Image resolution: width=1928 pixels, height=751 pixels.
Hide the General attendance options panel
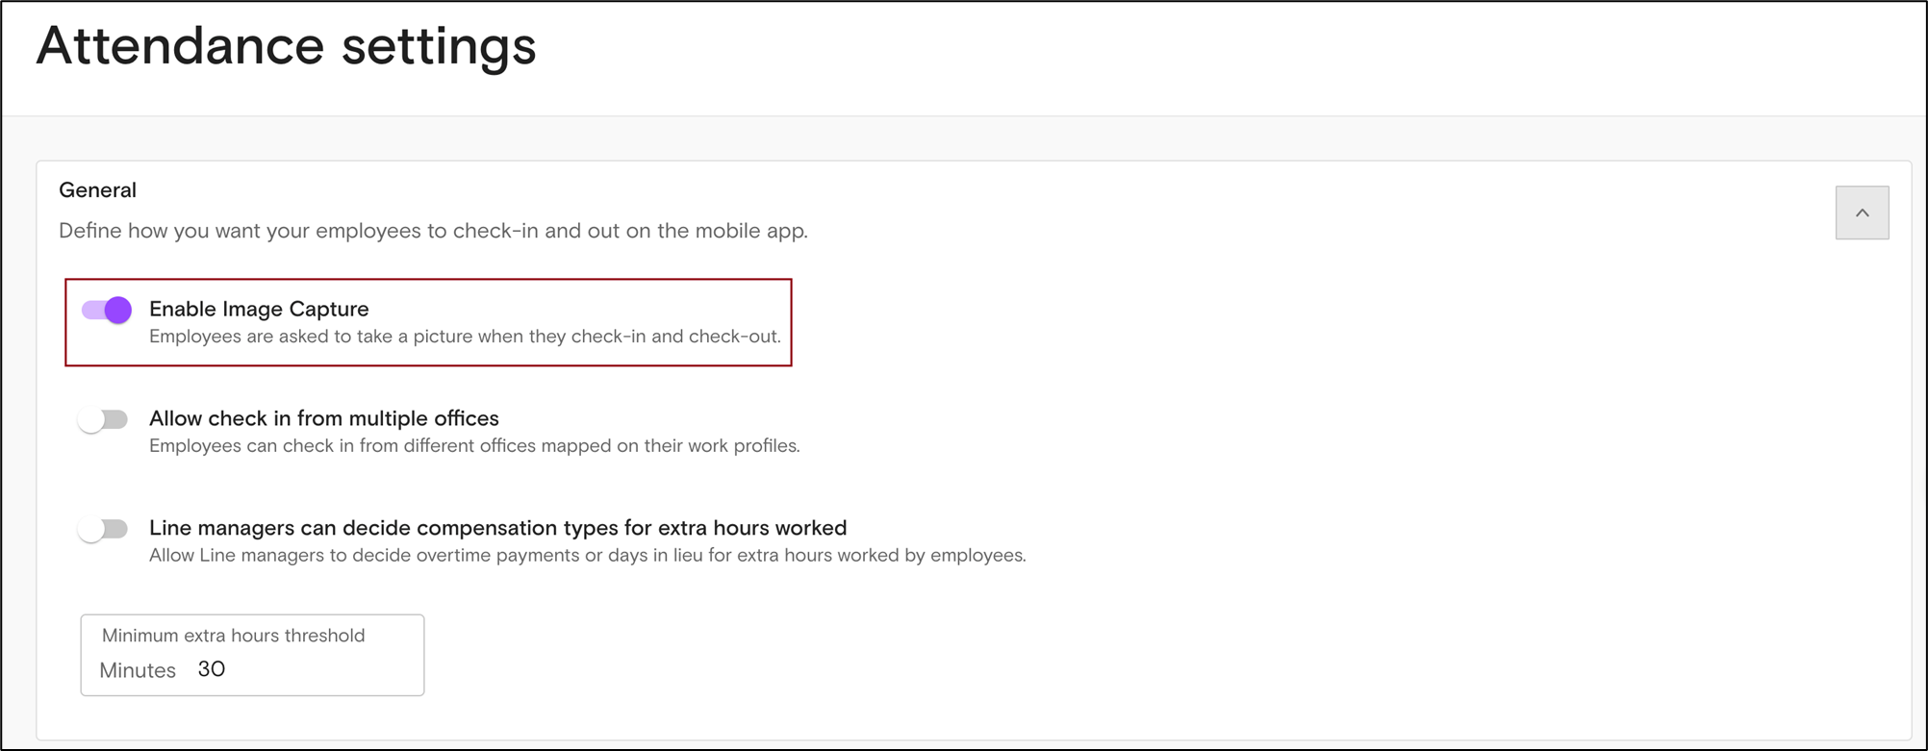(1862, 212)
